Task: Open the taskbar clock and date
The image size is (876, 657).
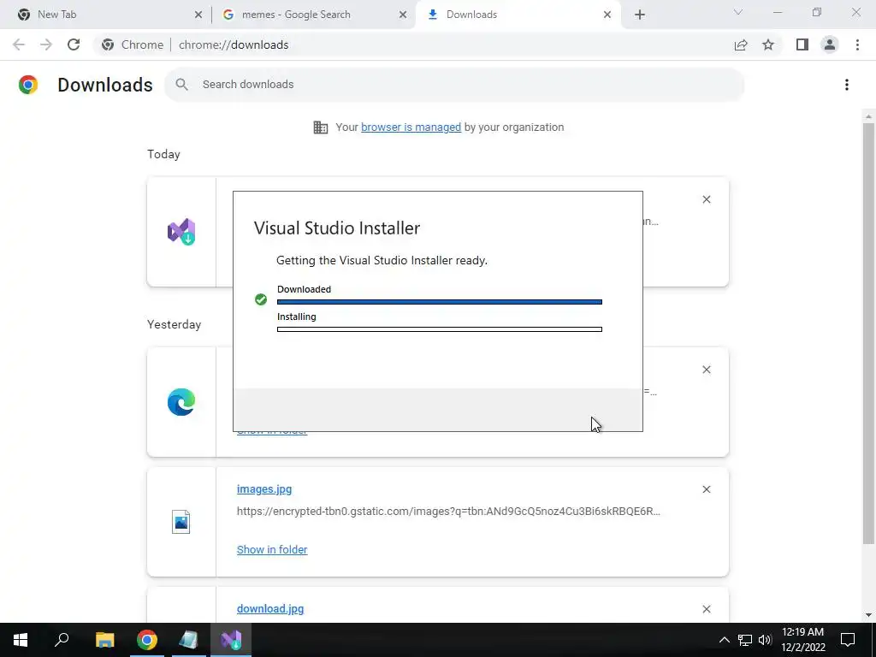Action: pyautogui.click(x=802, y=640)
